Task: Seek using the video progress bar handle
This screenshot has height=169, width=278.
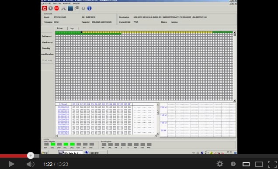Action: (31, 155)
